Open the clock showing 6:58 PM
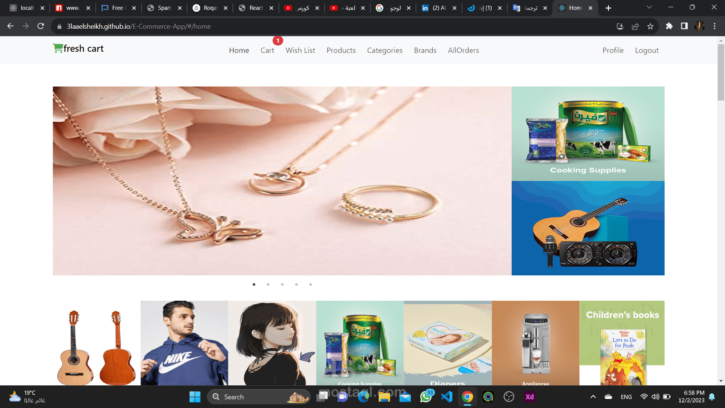The height and width of the screenshot is (408, 725). pos(691,397)
